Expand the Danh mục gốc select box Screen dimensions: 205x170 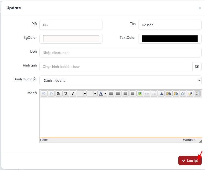tap(120, 80)
